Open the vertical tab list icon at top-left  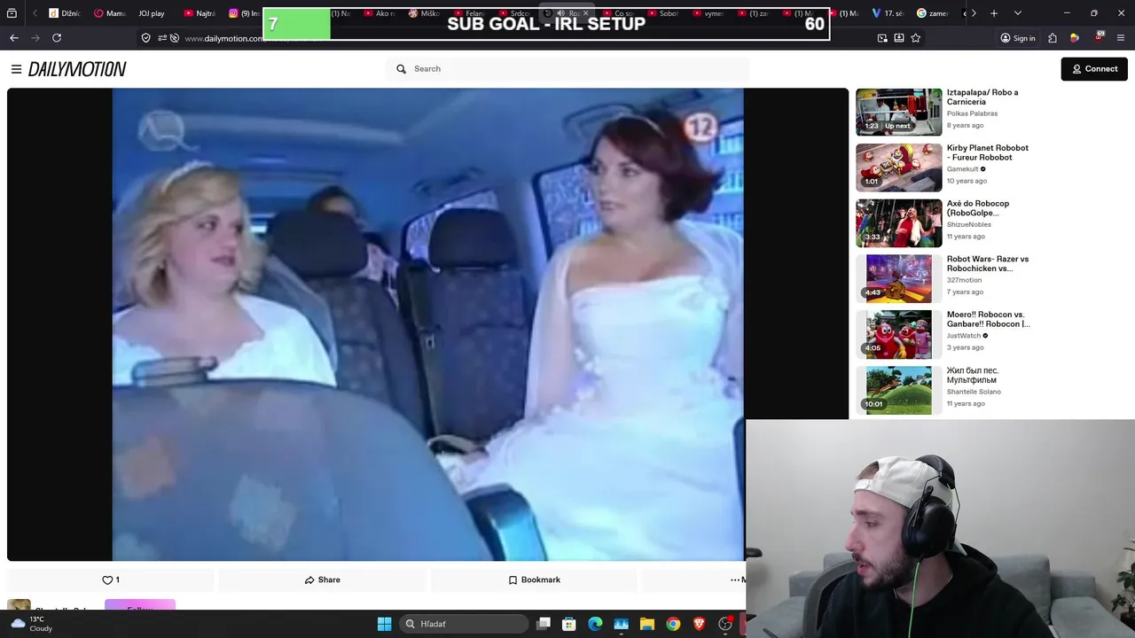click(x=12, y=13)
